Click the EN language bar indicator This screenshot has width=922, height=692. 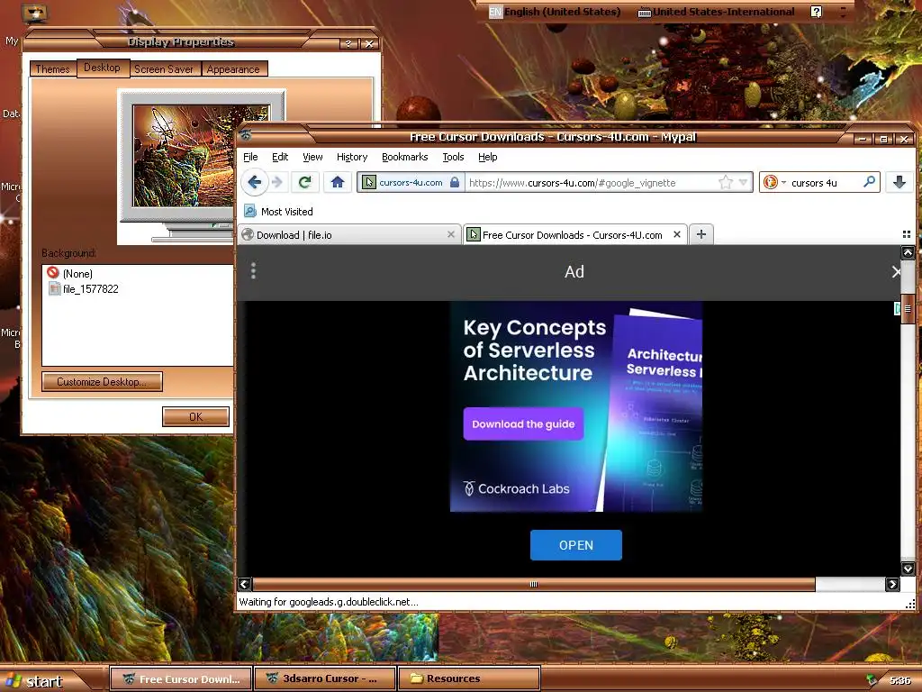[496, 12]
